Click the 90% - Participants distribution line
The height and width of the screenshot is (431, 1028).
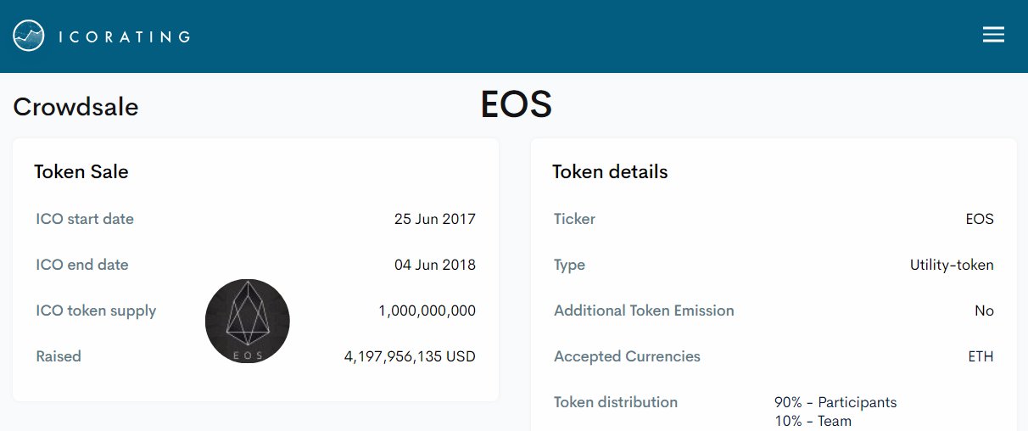coord(835,402)
